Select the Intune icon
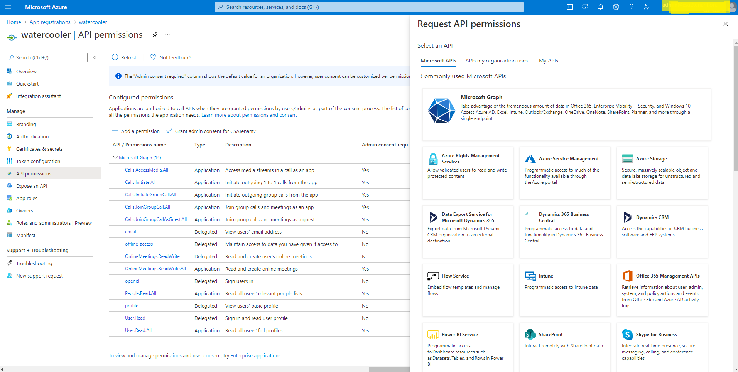The height and width of the screenshot is (372, 738). pyautogui.click(x=530, y=276)
